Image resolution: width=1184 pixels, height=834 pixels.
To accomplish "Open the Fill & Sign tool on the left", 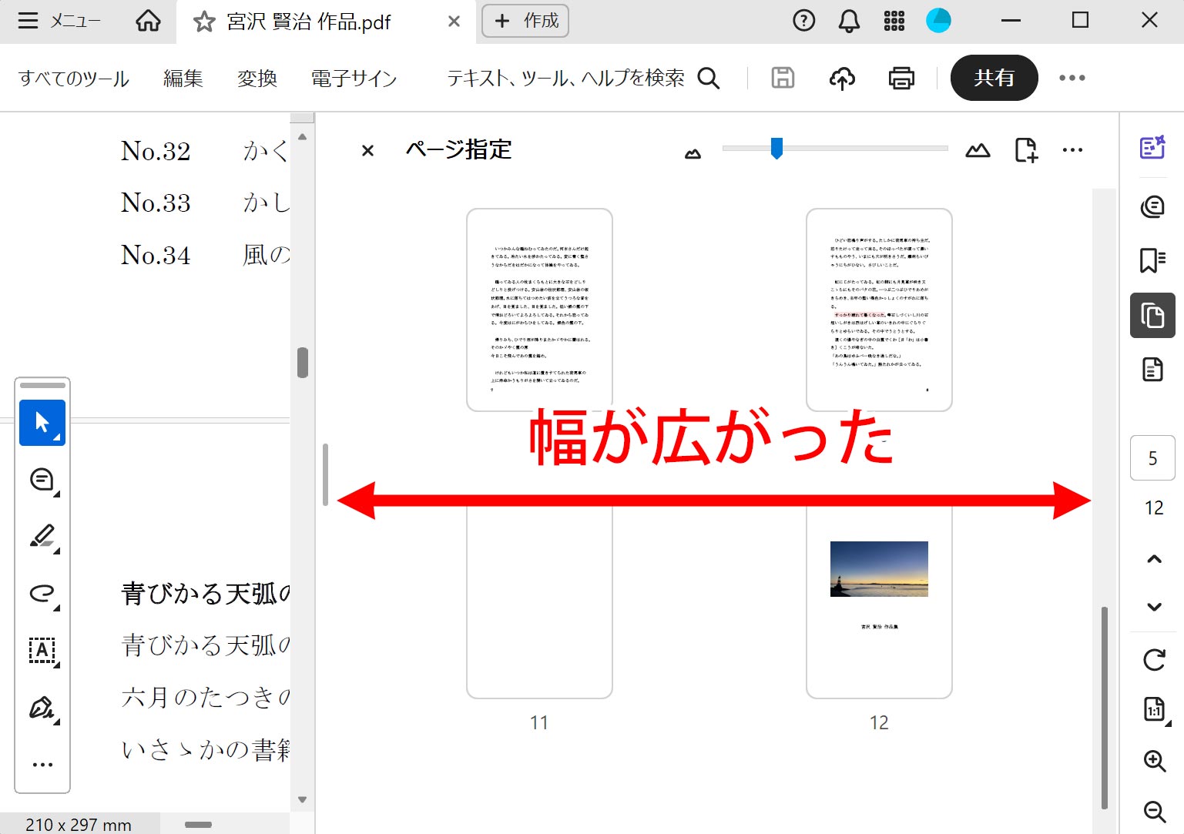I will (42, 708).
